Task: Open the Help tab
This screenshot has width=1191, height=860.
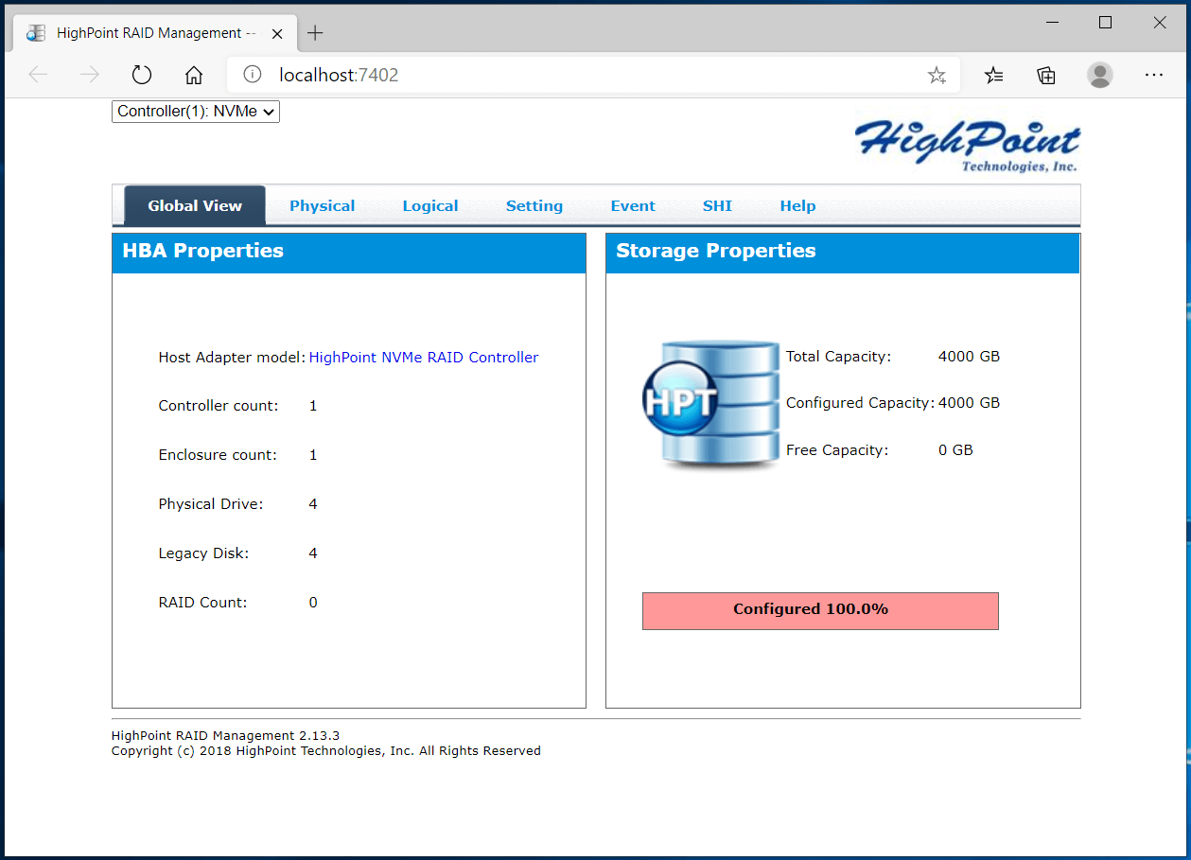Action: 797,205
